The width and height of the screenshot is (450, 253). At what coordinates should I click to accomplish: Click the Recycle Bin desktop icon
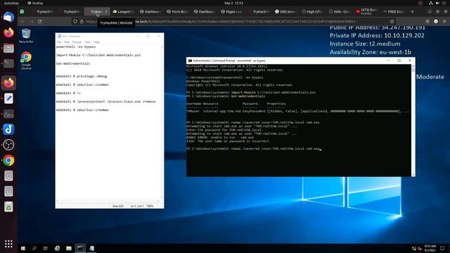pyautogui.click(x=26, y=36)
